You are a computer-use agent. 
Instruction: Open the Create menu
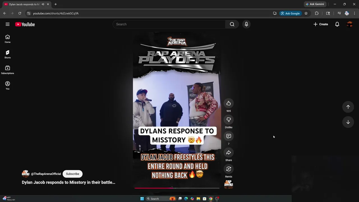point(321,24)
